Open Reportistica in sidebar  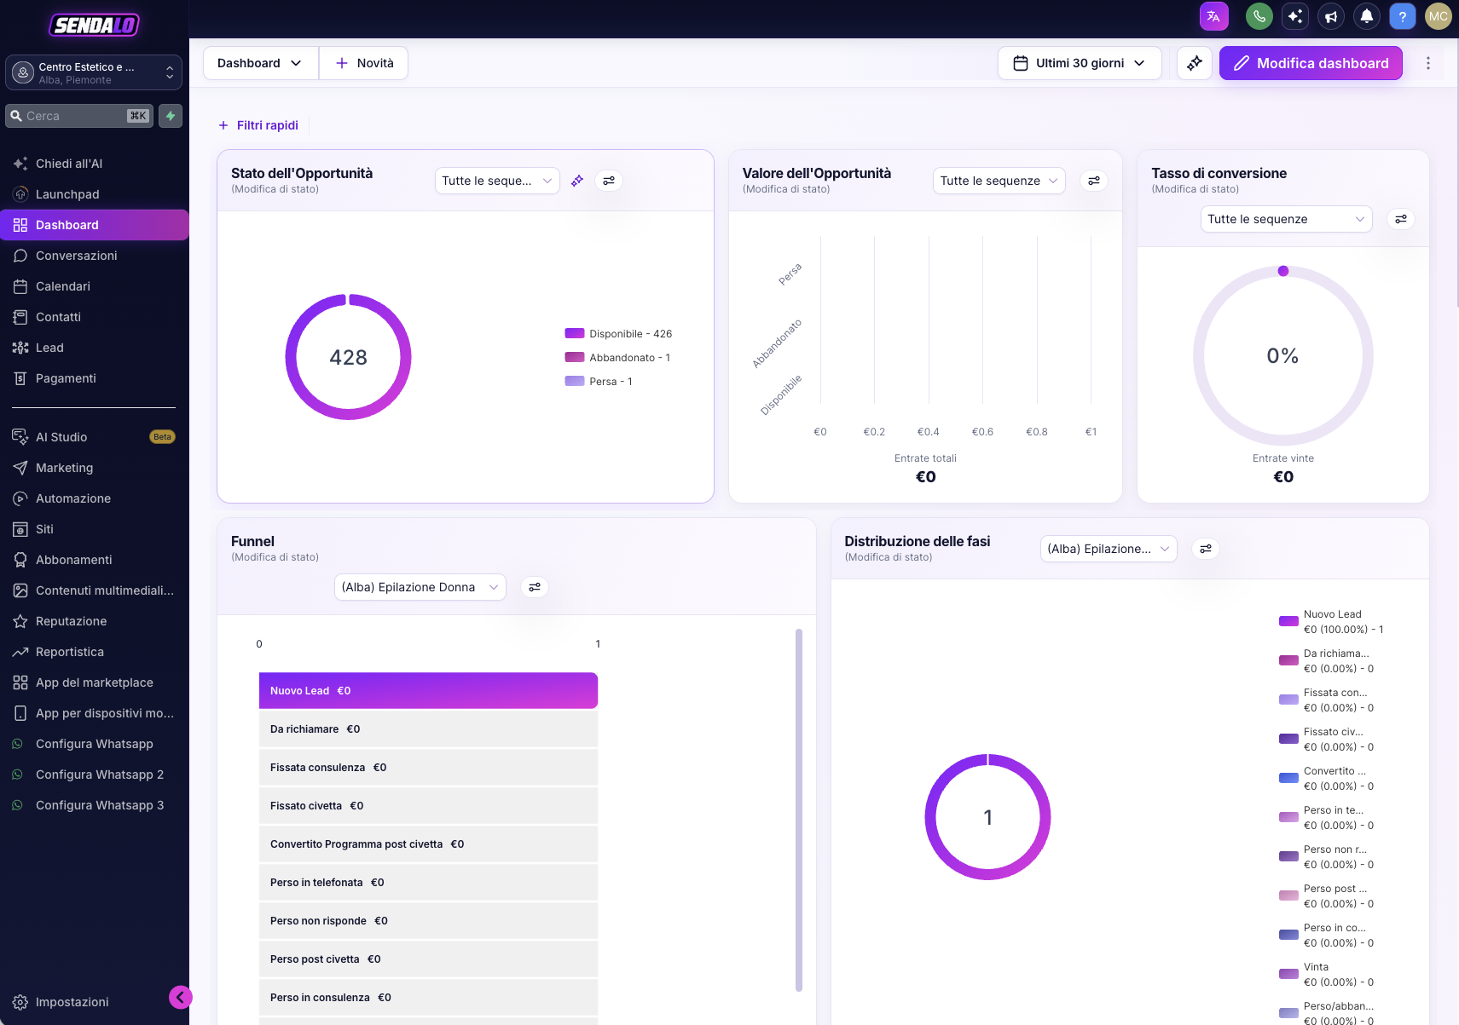click(95, 652)
